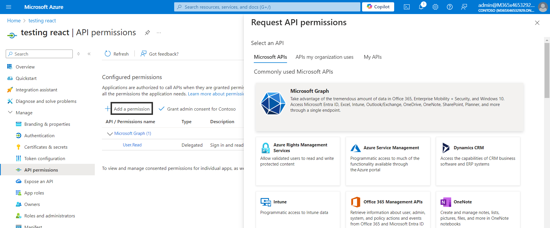This screenshot has height=228, width=550.
Task: Pin the API permissions blade
Action: pyautogui.click(x=147, y=33)
